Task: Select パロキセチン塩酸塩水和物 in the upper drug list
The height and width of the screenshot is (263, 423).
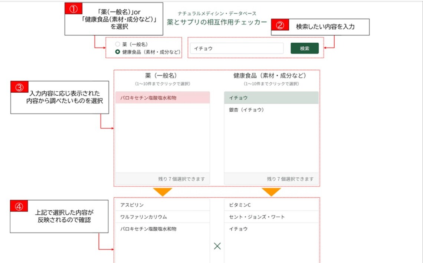Action: (163, 98)
